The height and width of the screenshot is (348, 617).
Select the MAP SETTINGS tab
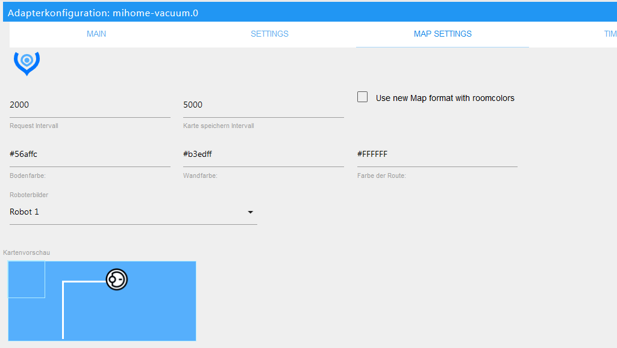[x=443, y=34]
